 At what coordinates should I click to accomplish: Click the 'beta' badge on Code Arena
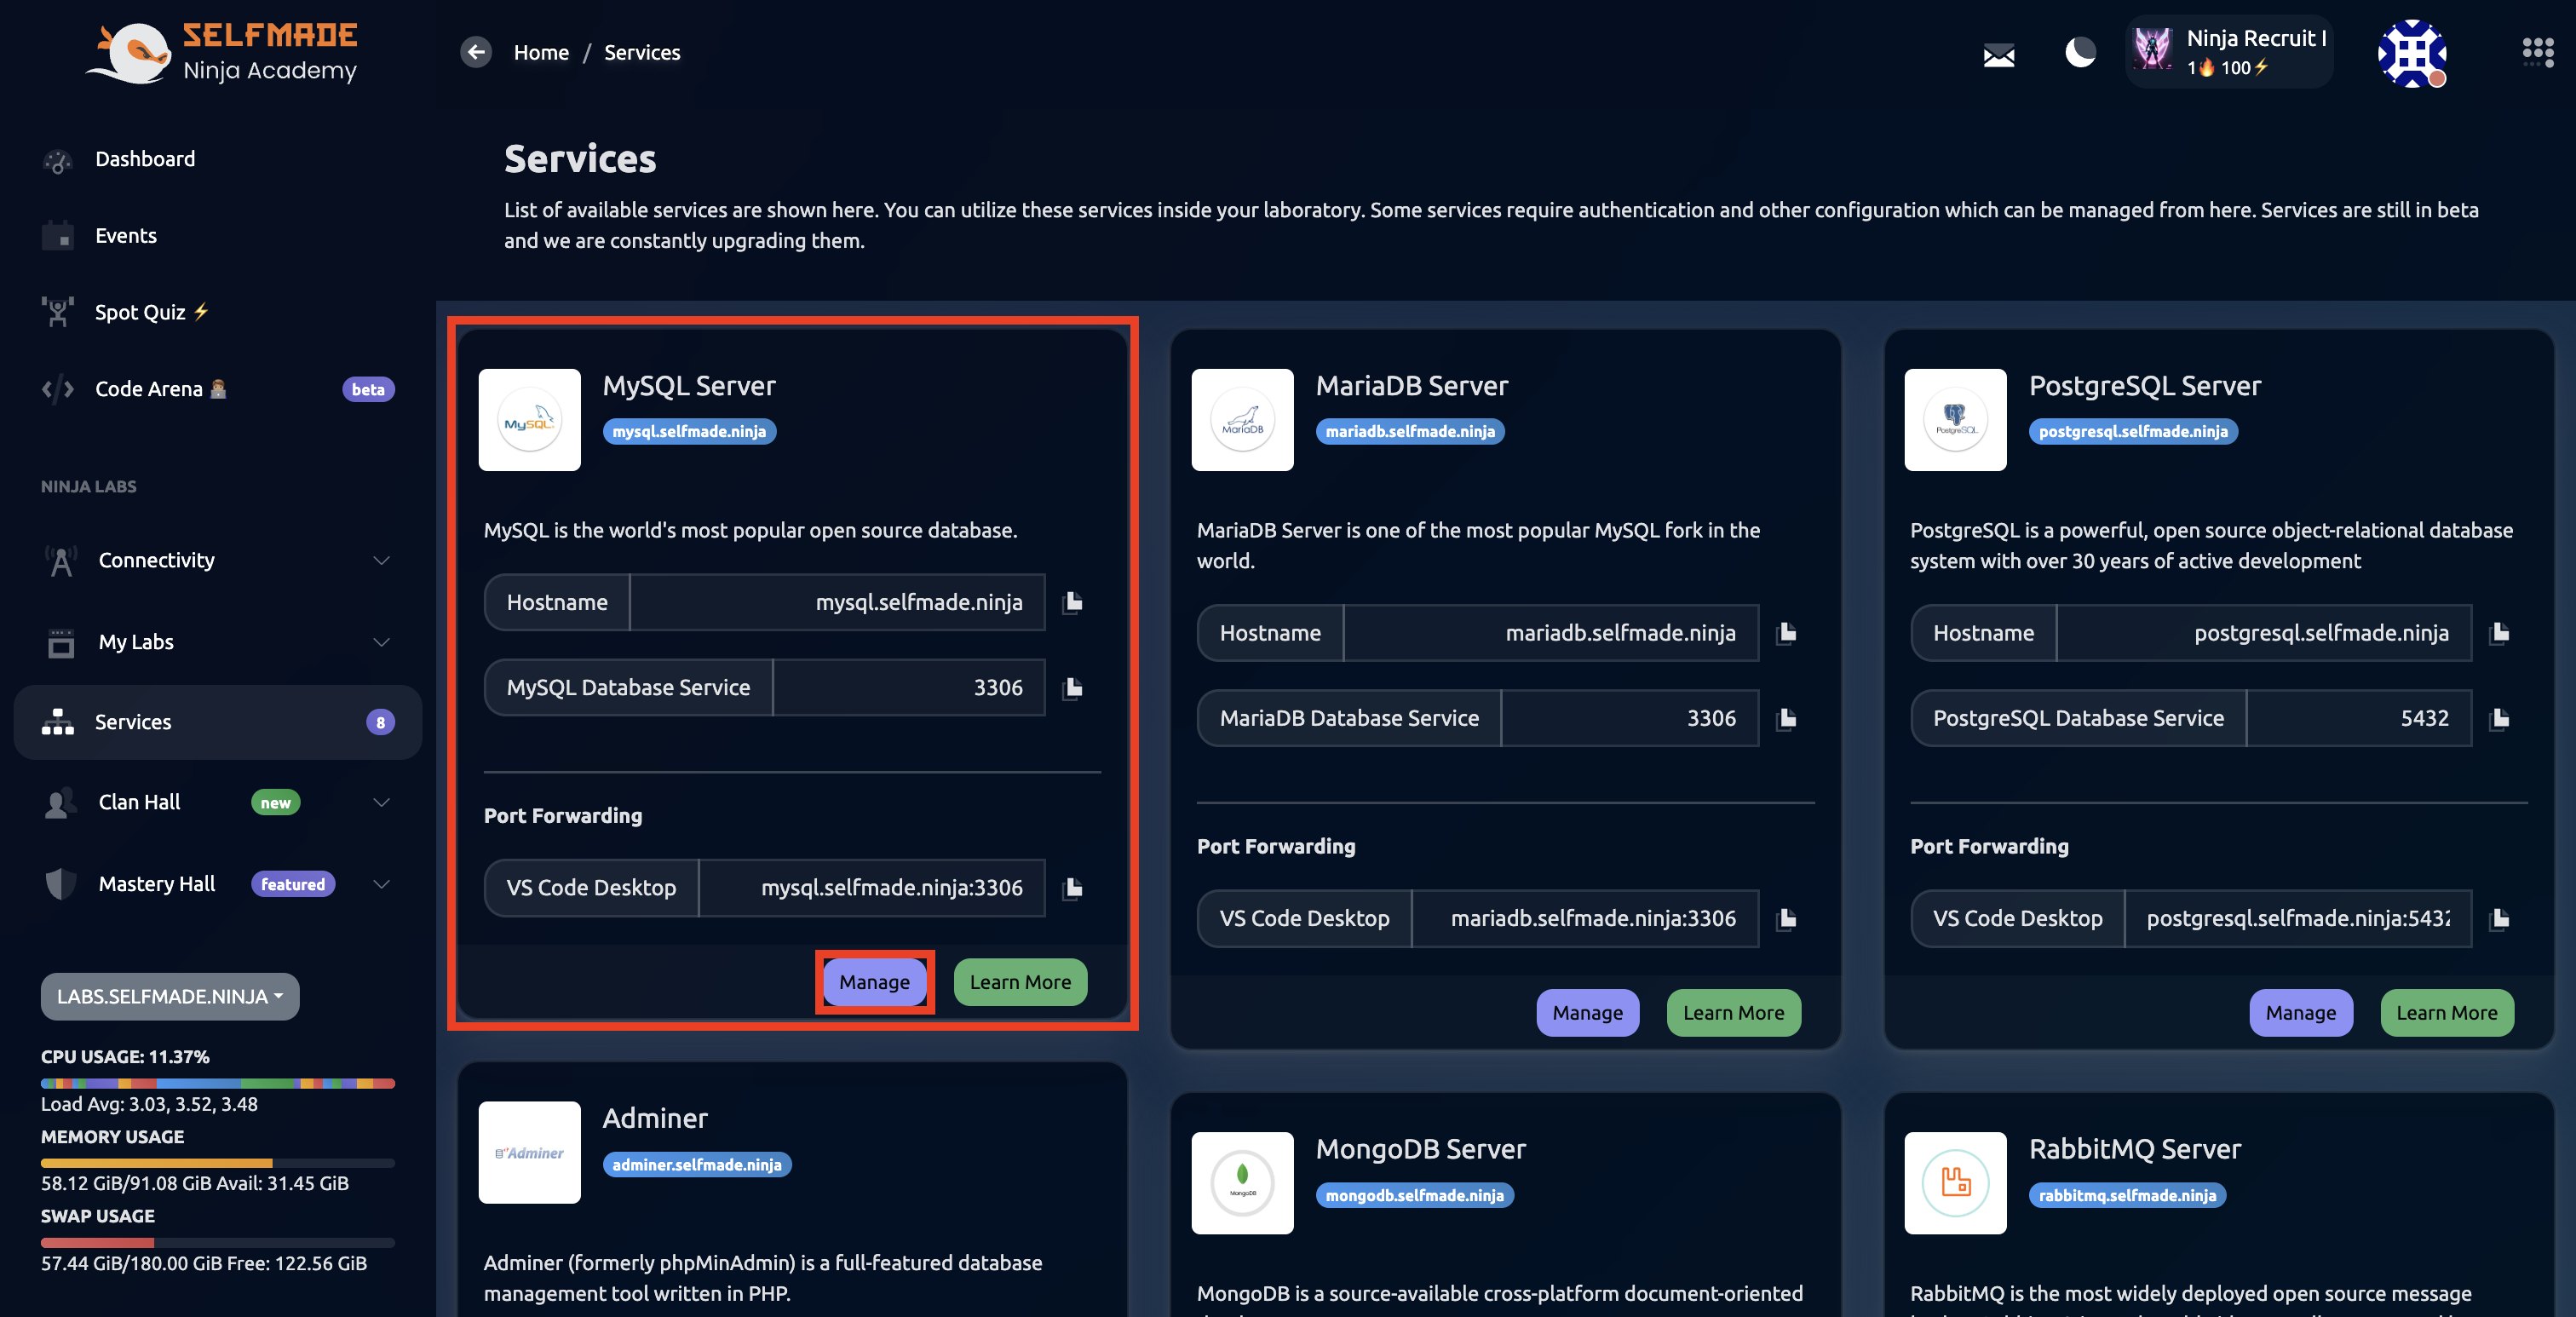pos(368,390)
